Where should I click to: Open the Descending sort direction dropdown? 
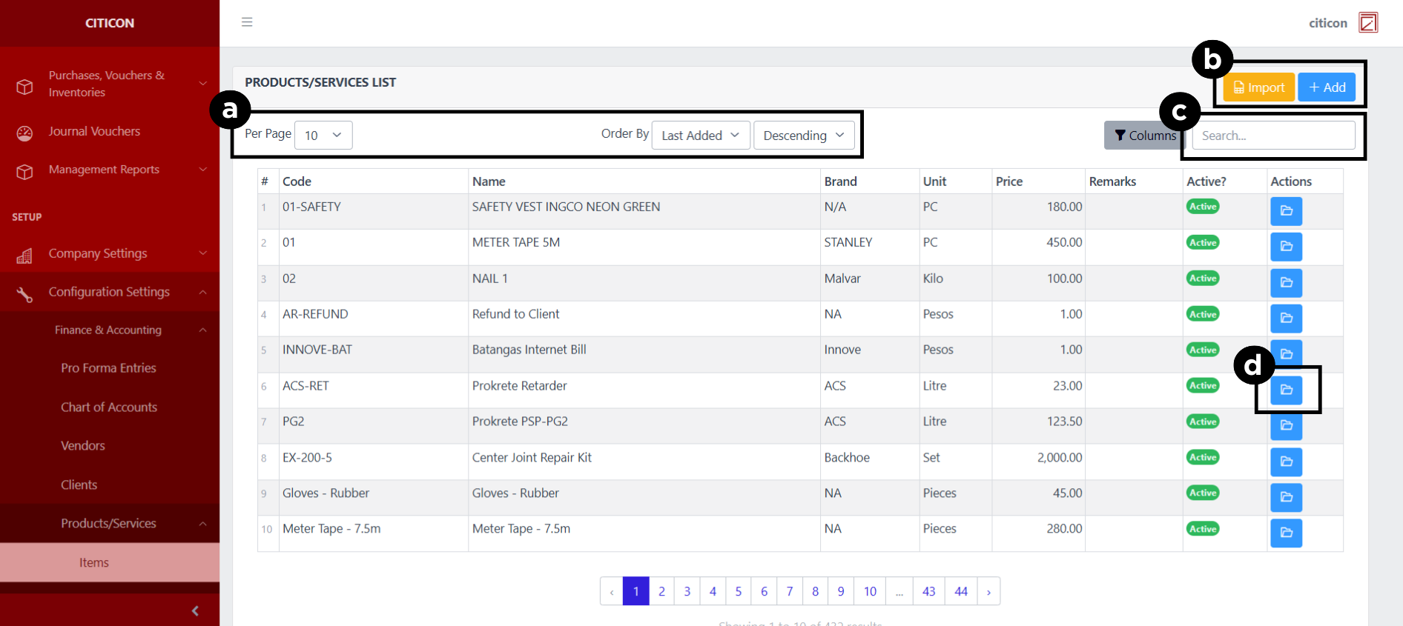pyautogui.click(x=804, y=135)
